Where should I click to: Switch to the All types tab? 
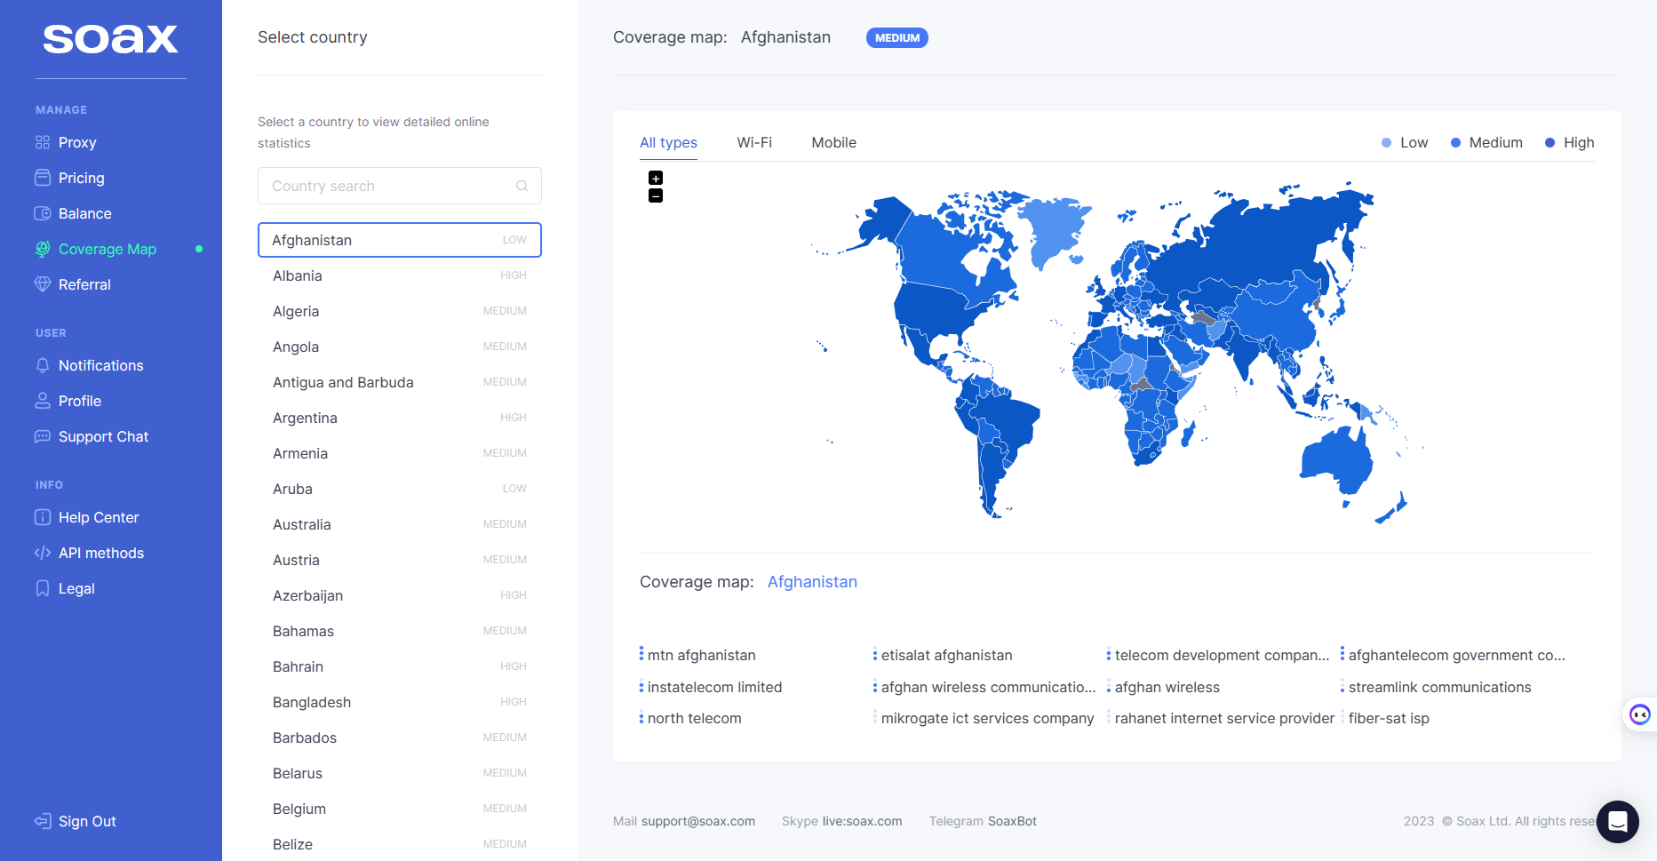(x=668, y=142)
